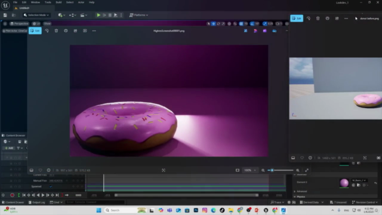This screenshot has width=382, height=215.
Task: Click the M_Basic material sphere thumbnail
Action: pos(344,183)
